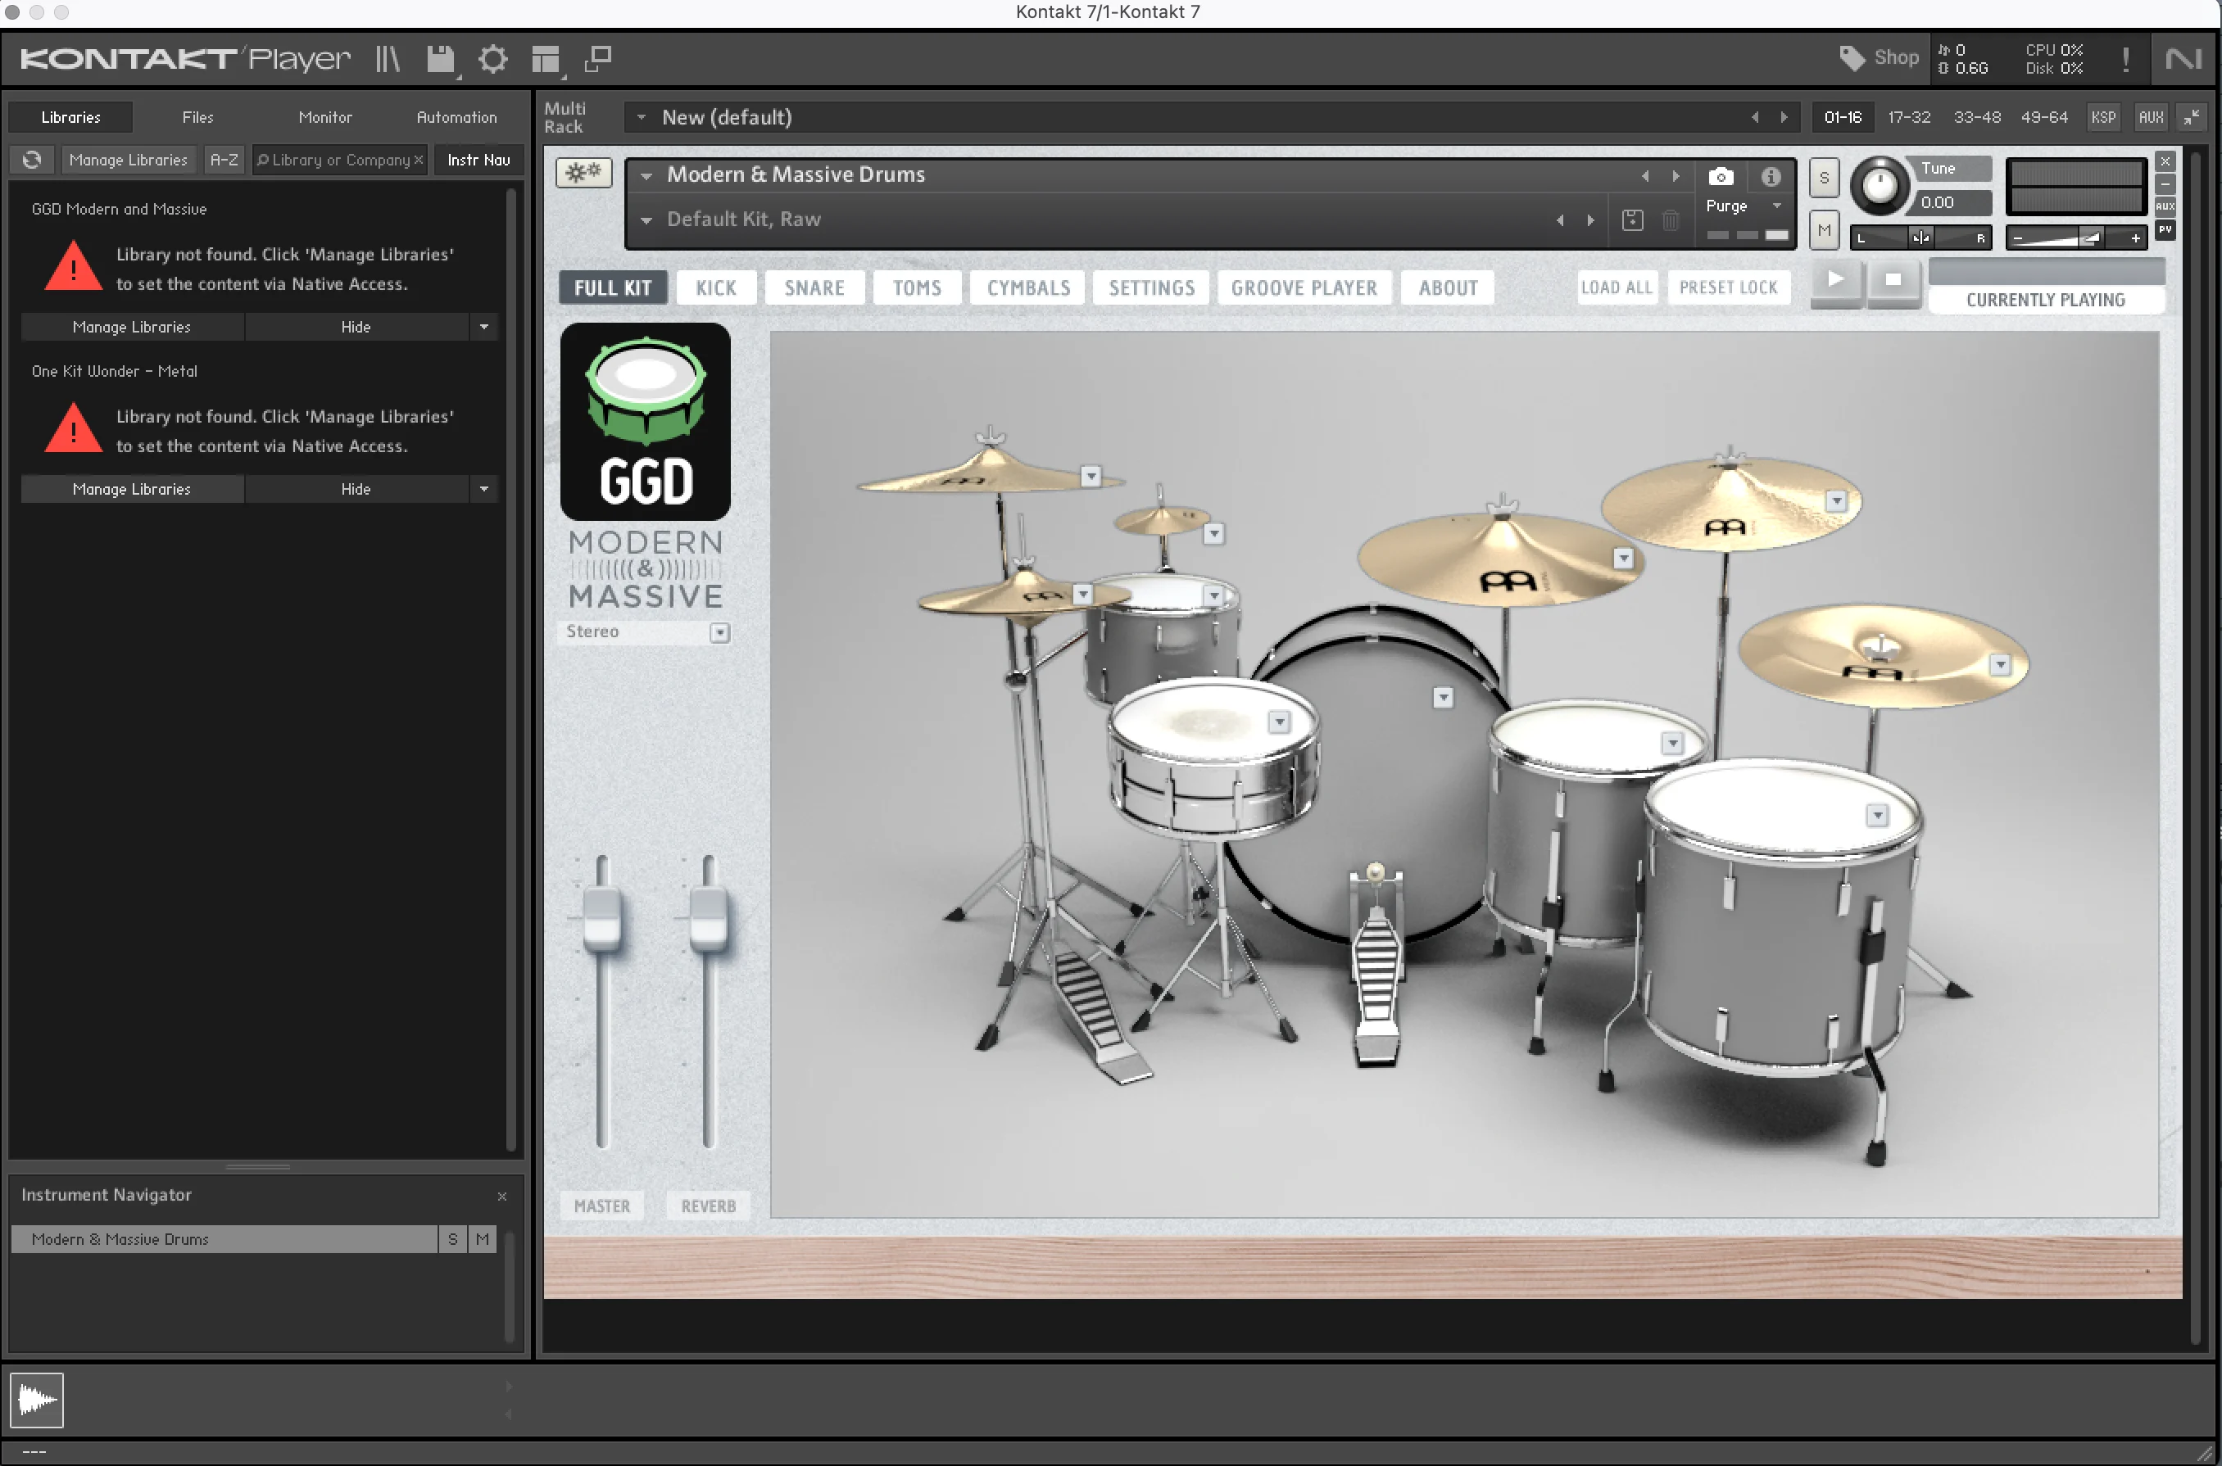Open the GROOVE PLAYER tab
The width and height of the screenshot is (2222, 1466).
click(1304, 287)
